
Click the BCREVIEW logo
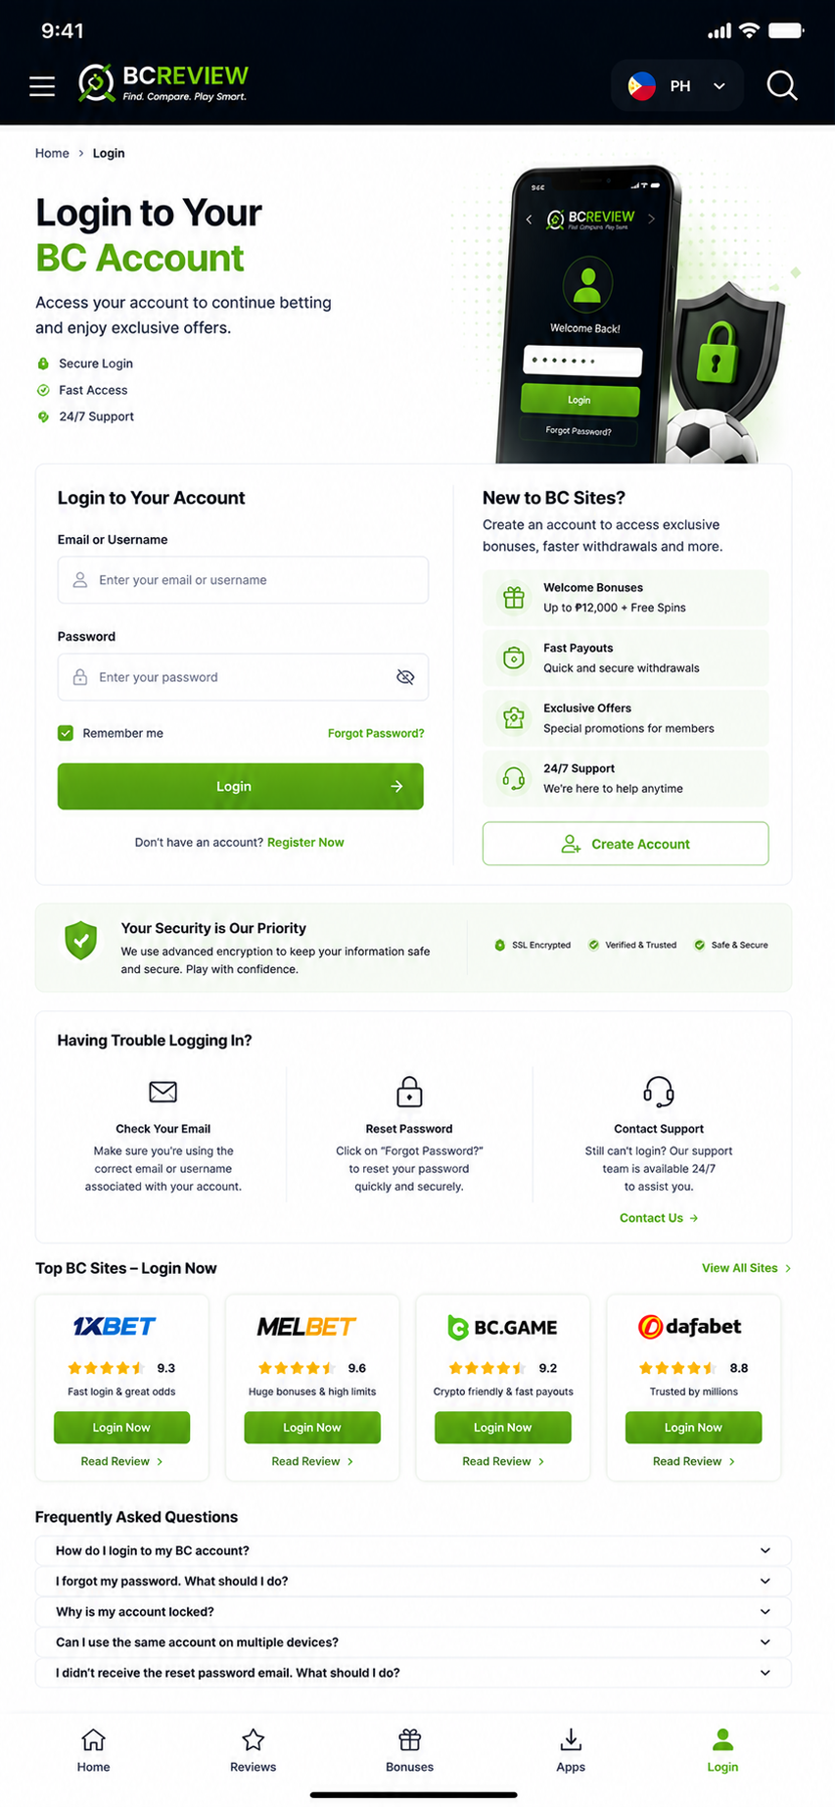pyautogui.click(x=163, y=83)
